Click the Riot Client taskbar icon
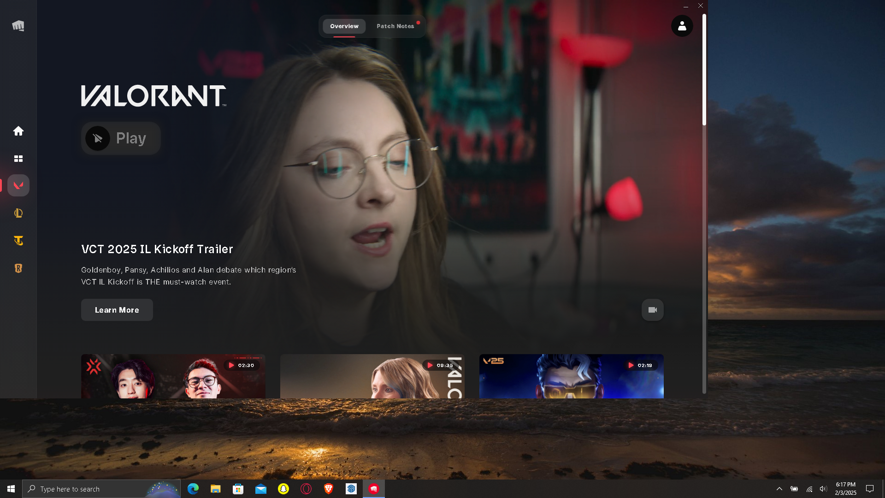Image resolution: width=885 pixels, height=498 pixels. pos(374,489)
